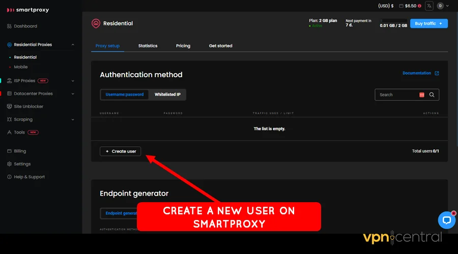Click the $6.50 wallet balance

[x=410, y=6]
